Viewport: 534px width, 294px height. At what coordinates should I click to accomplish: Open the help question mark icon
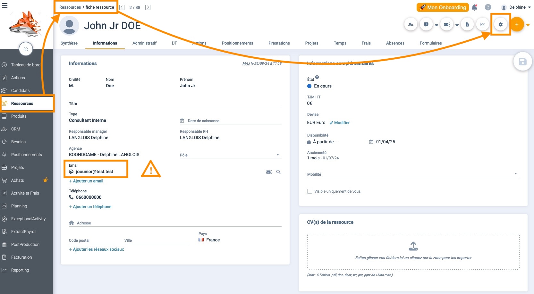coord(488,7)
